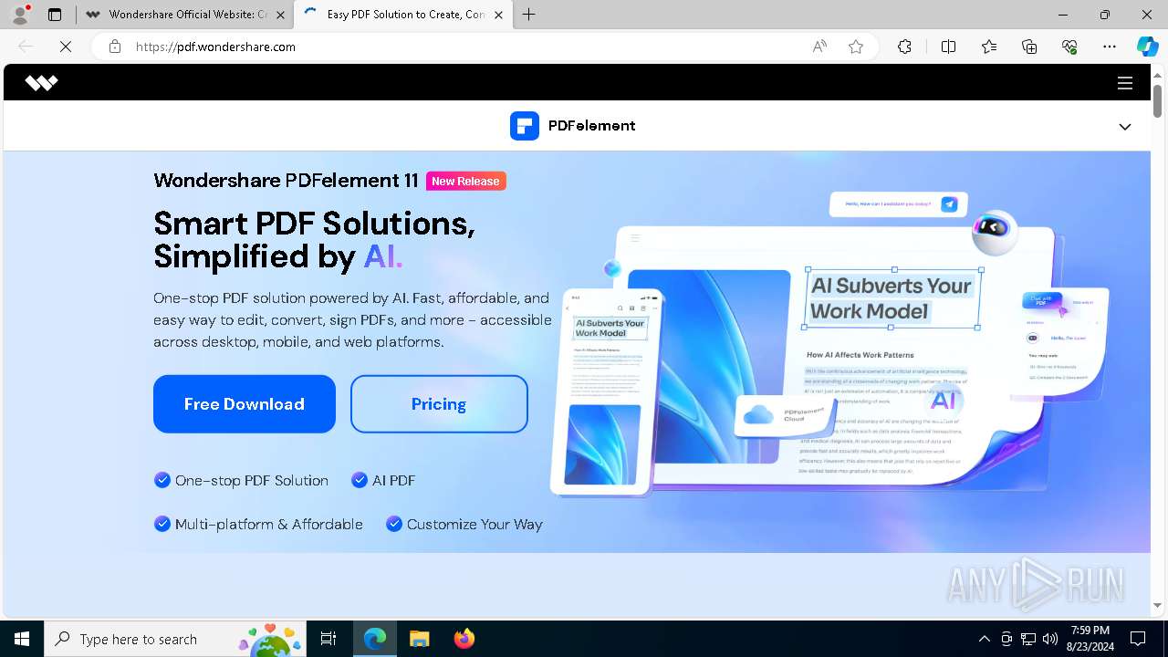Click the One-stop PDF Solution checkmark
This screenshot has height=657, width=1168.
(x=162, y=480)
